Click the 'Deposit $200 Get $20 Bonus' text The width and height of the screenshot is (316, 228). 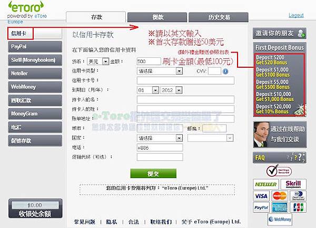[271, 60]
